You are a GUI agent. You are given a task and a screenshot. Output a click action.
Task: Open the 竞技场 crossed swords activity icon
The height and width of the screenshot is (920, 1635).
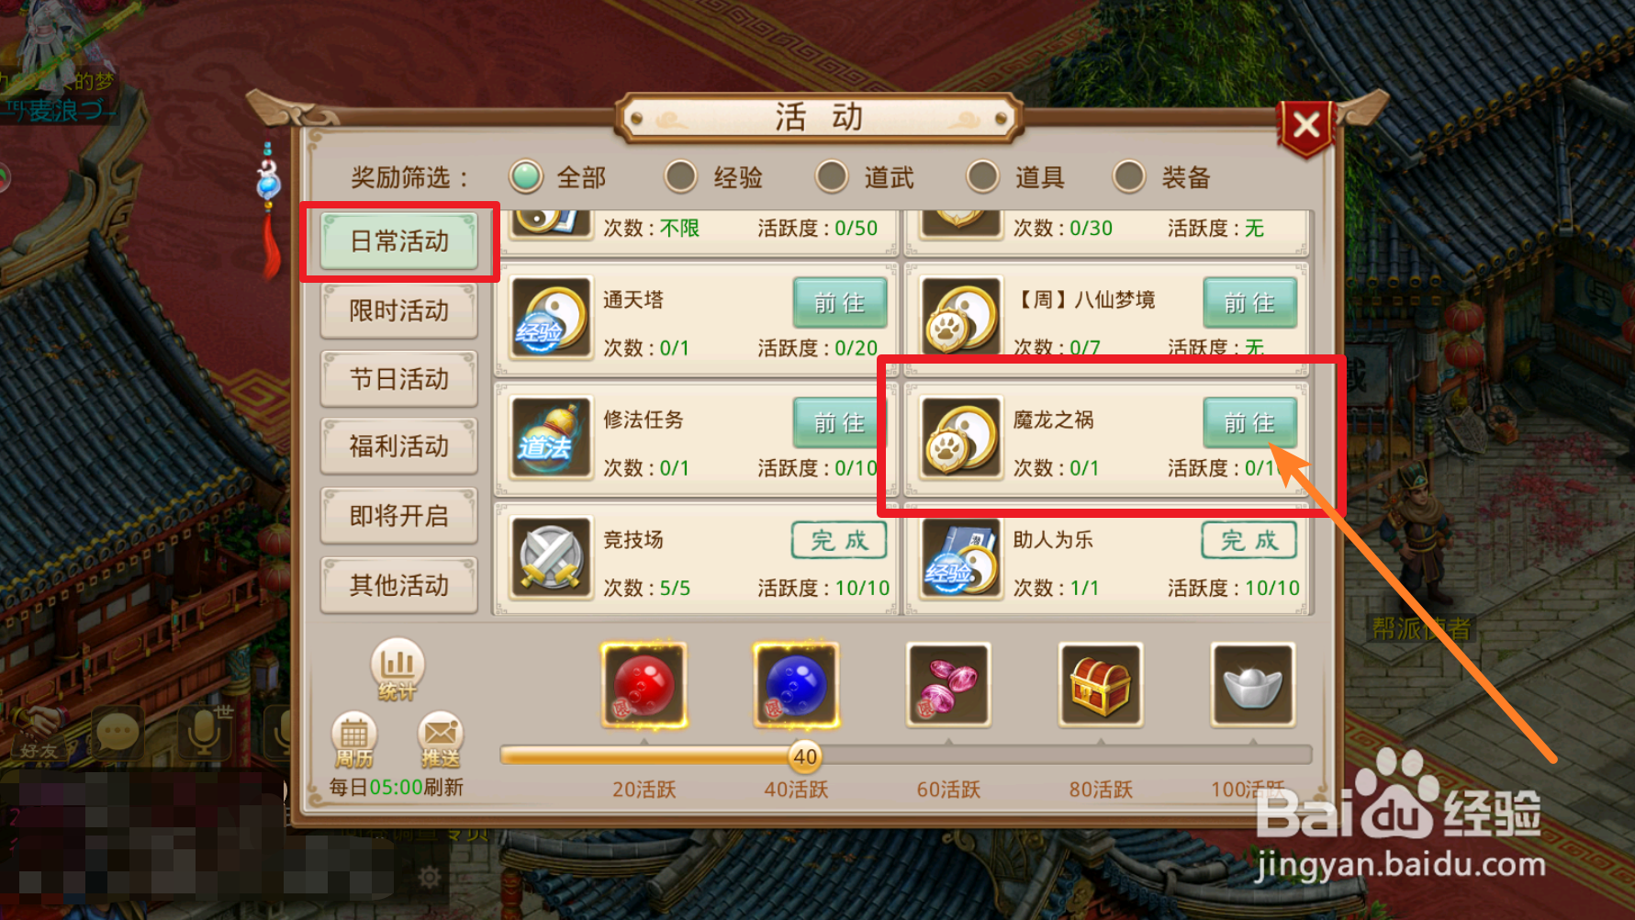(x=551, y=558)
